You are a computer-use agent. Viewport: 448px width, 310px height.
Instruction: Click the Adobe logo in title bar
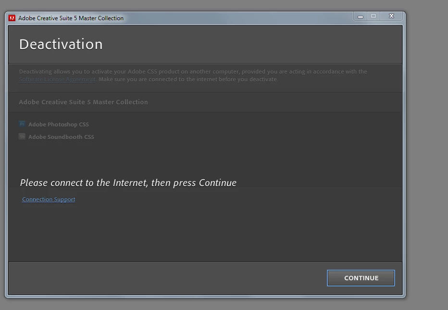(12, 18)
